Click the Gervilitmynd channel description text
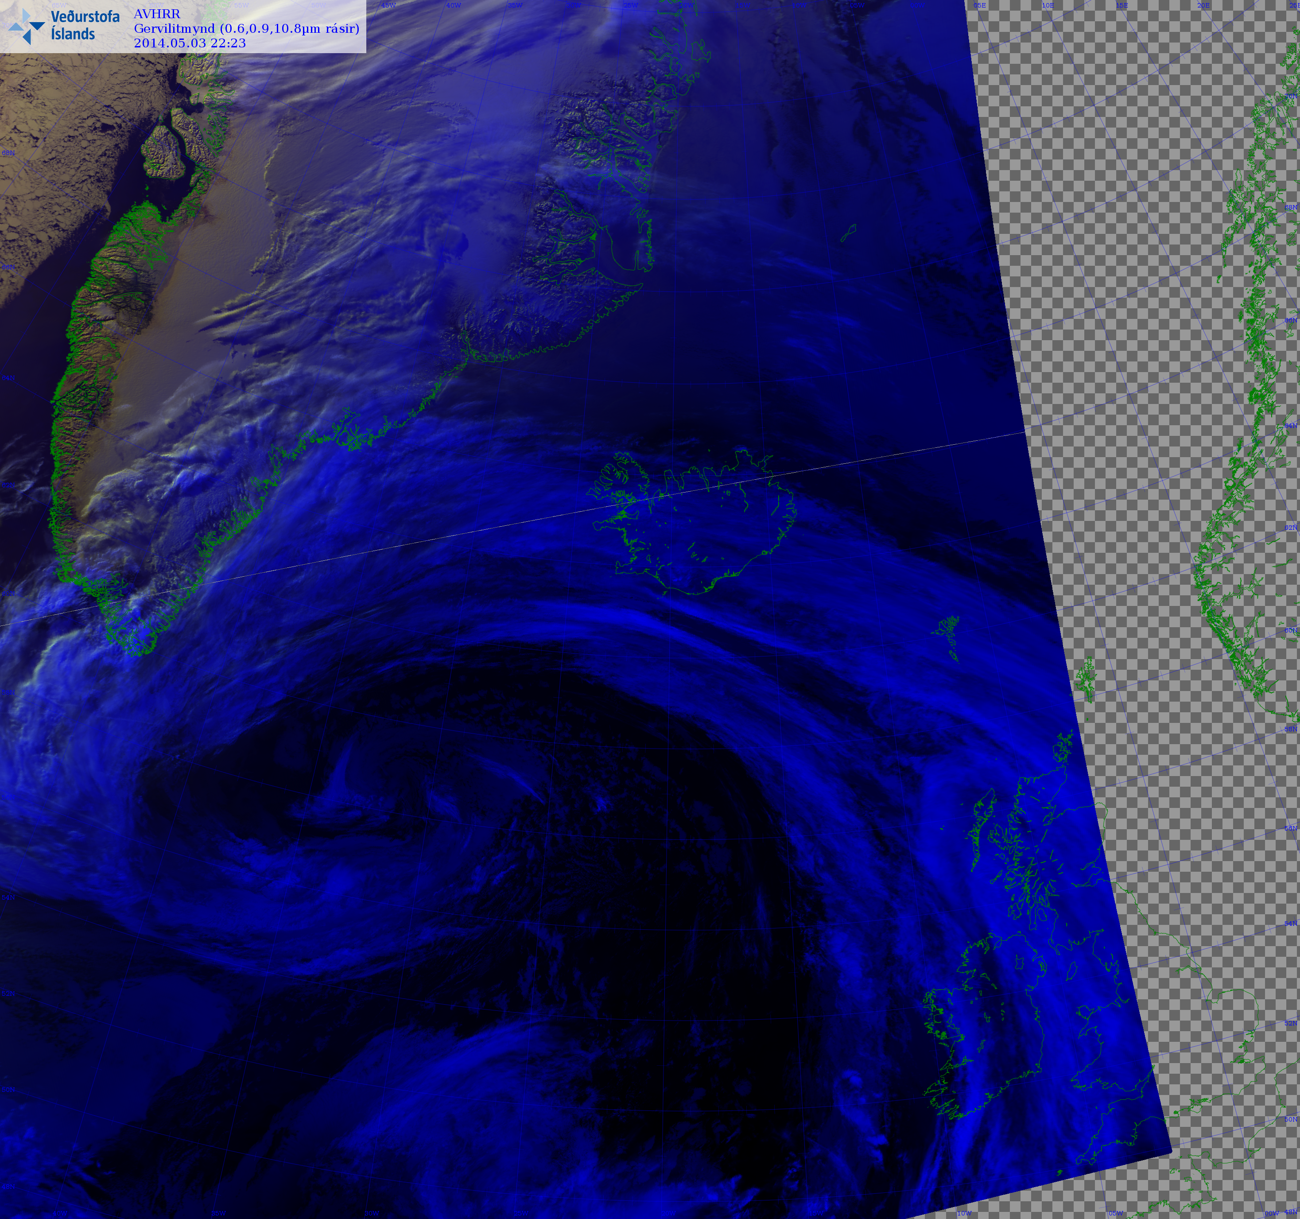 tap(246, 28)
